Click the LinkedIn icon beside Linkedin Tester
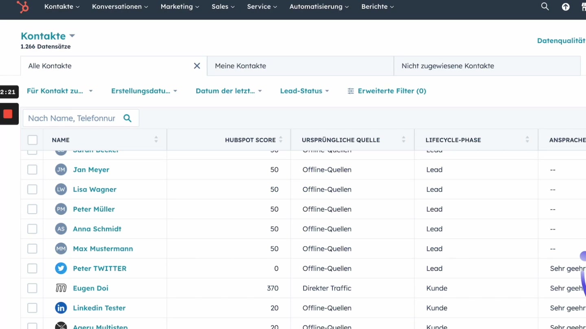Screen dimensions: 586x329 pyautogui.click(x=61, y=308)
